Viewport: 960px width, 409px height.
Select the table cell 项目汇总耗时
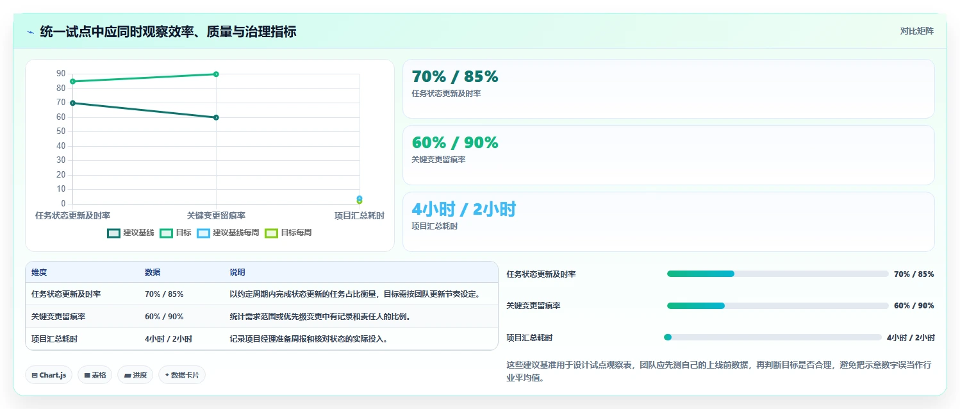[54, 339]
